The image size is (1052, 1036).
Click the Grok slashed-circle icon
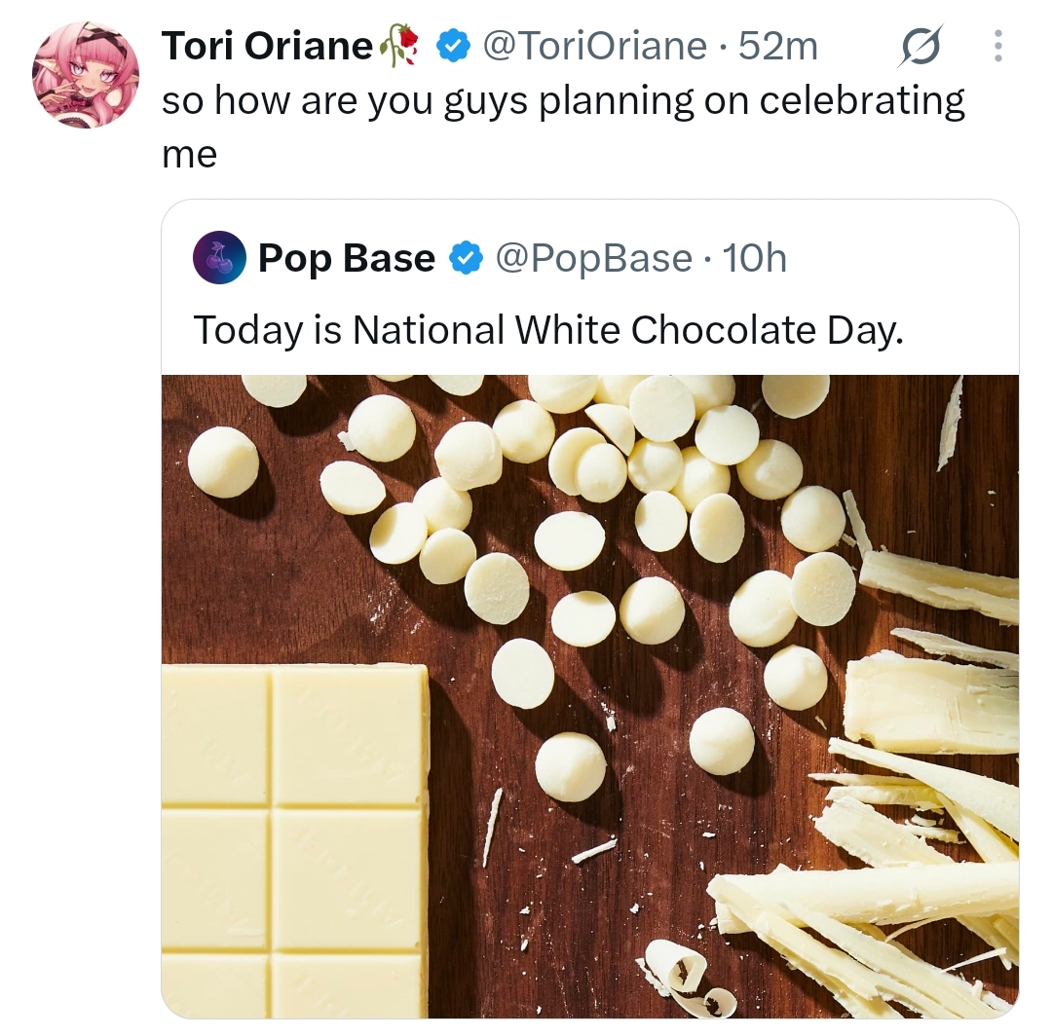[x=920, y=46]
